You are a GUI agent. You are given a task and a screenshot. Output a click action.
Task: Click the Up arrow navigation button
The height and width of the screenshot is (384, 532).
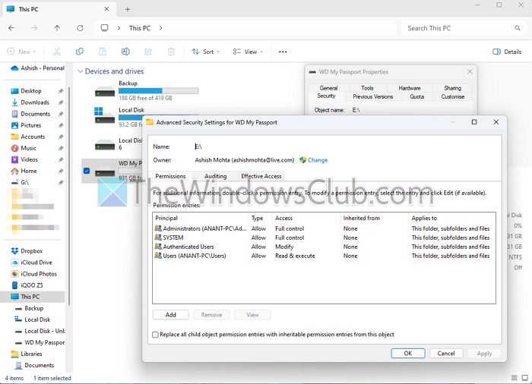click(x=57, y=28)
